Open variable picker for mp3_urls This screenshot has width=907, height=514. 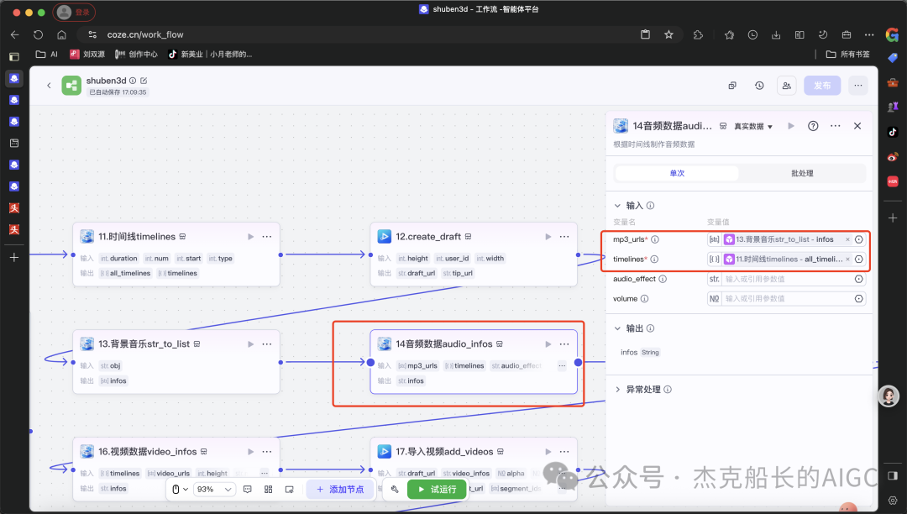pos(859,239)
